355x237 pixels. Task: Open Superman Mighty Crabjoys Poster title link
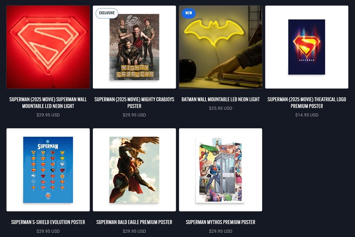(x=134, y=103)
